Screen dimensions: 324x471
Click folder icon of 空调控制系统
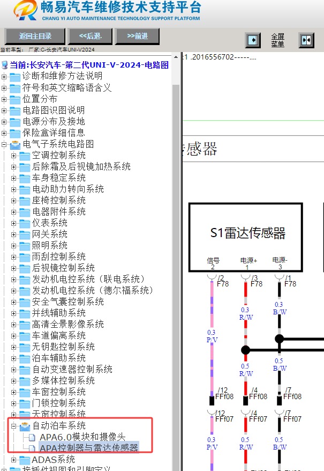point(25,156)
